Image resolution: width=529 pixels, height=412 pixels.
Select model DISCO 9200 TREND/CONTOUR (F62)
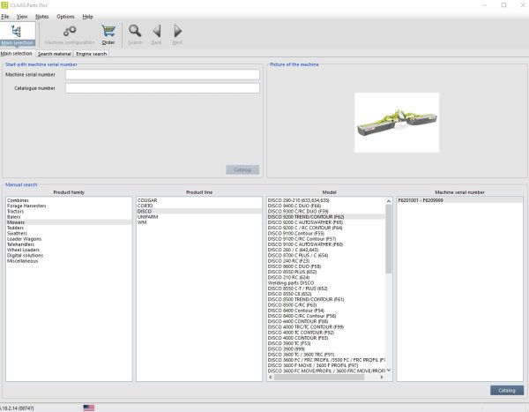pos(326,217)
